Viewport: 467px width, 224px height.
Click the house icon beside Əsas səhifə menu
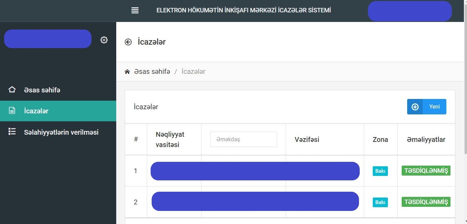click(x=12, y=90)
